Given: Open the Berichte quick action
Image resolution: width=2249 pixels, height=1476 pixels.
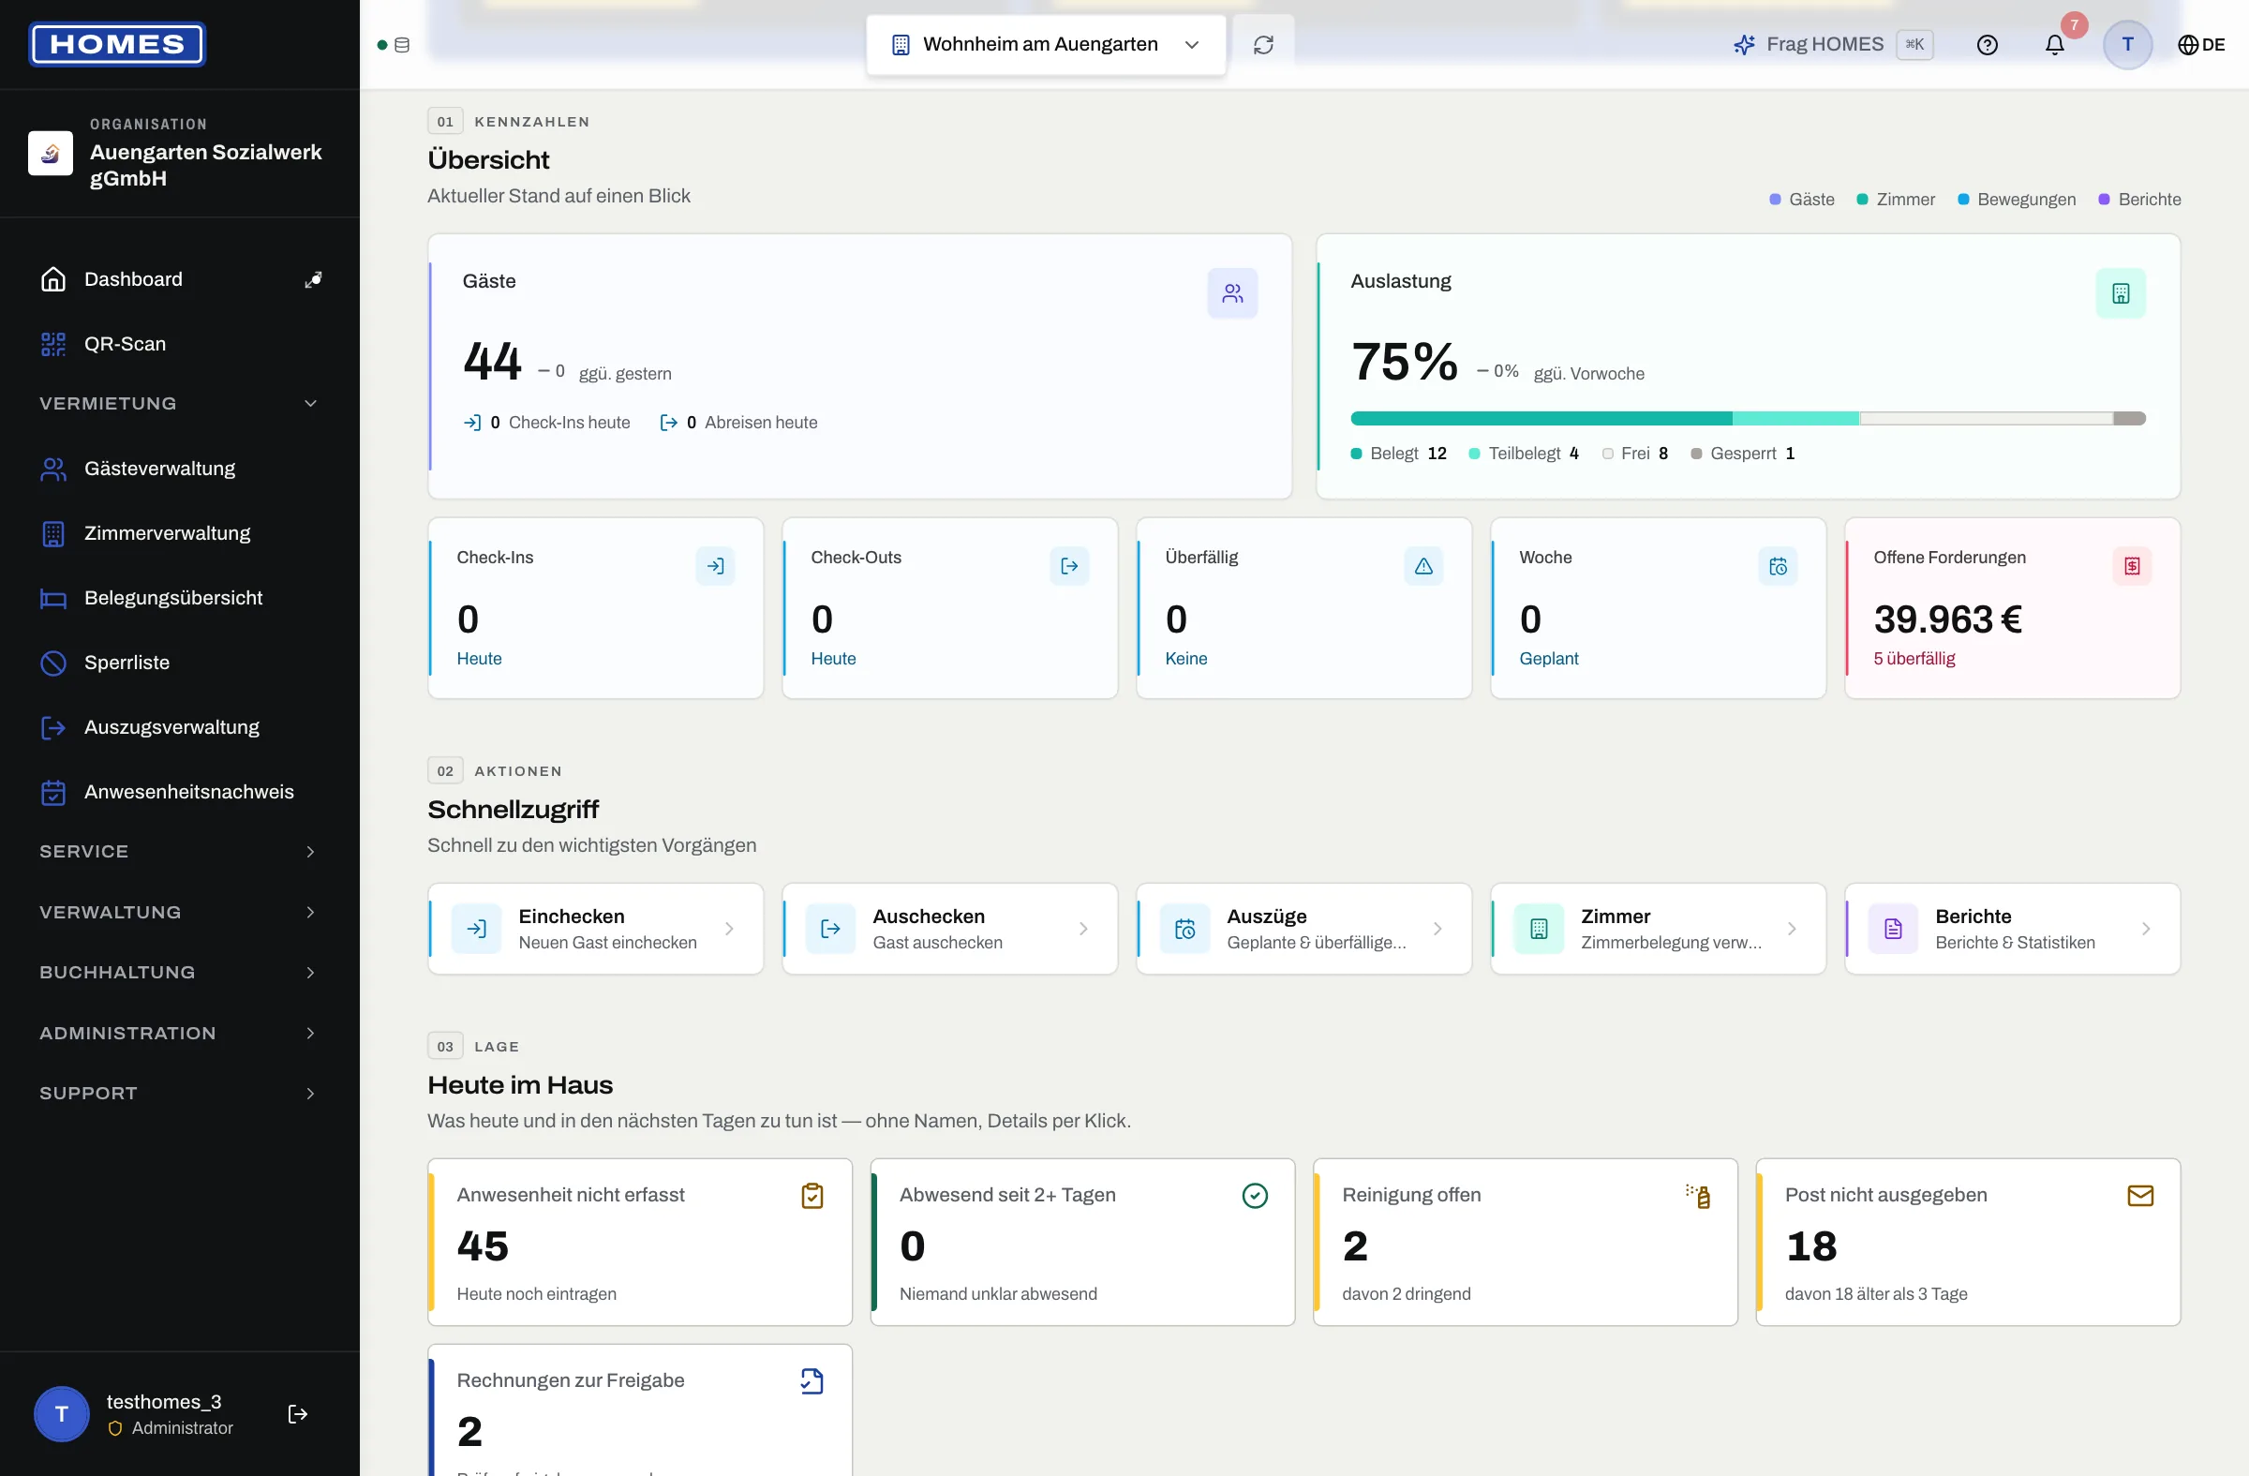Looking at the screenshot, I should 2013,929.
